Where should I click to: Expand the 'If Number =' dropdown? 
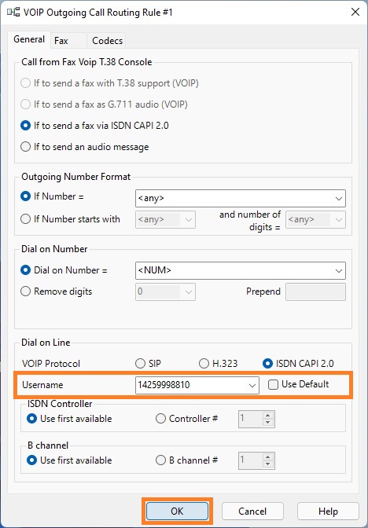point(339,198)
